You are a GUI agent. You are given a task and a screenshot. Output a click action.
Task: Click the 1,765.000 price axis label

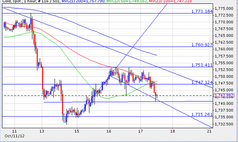[224, 35]
